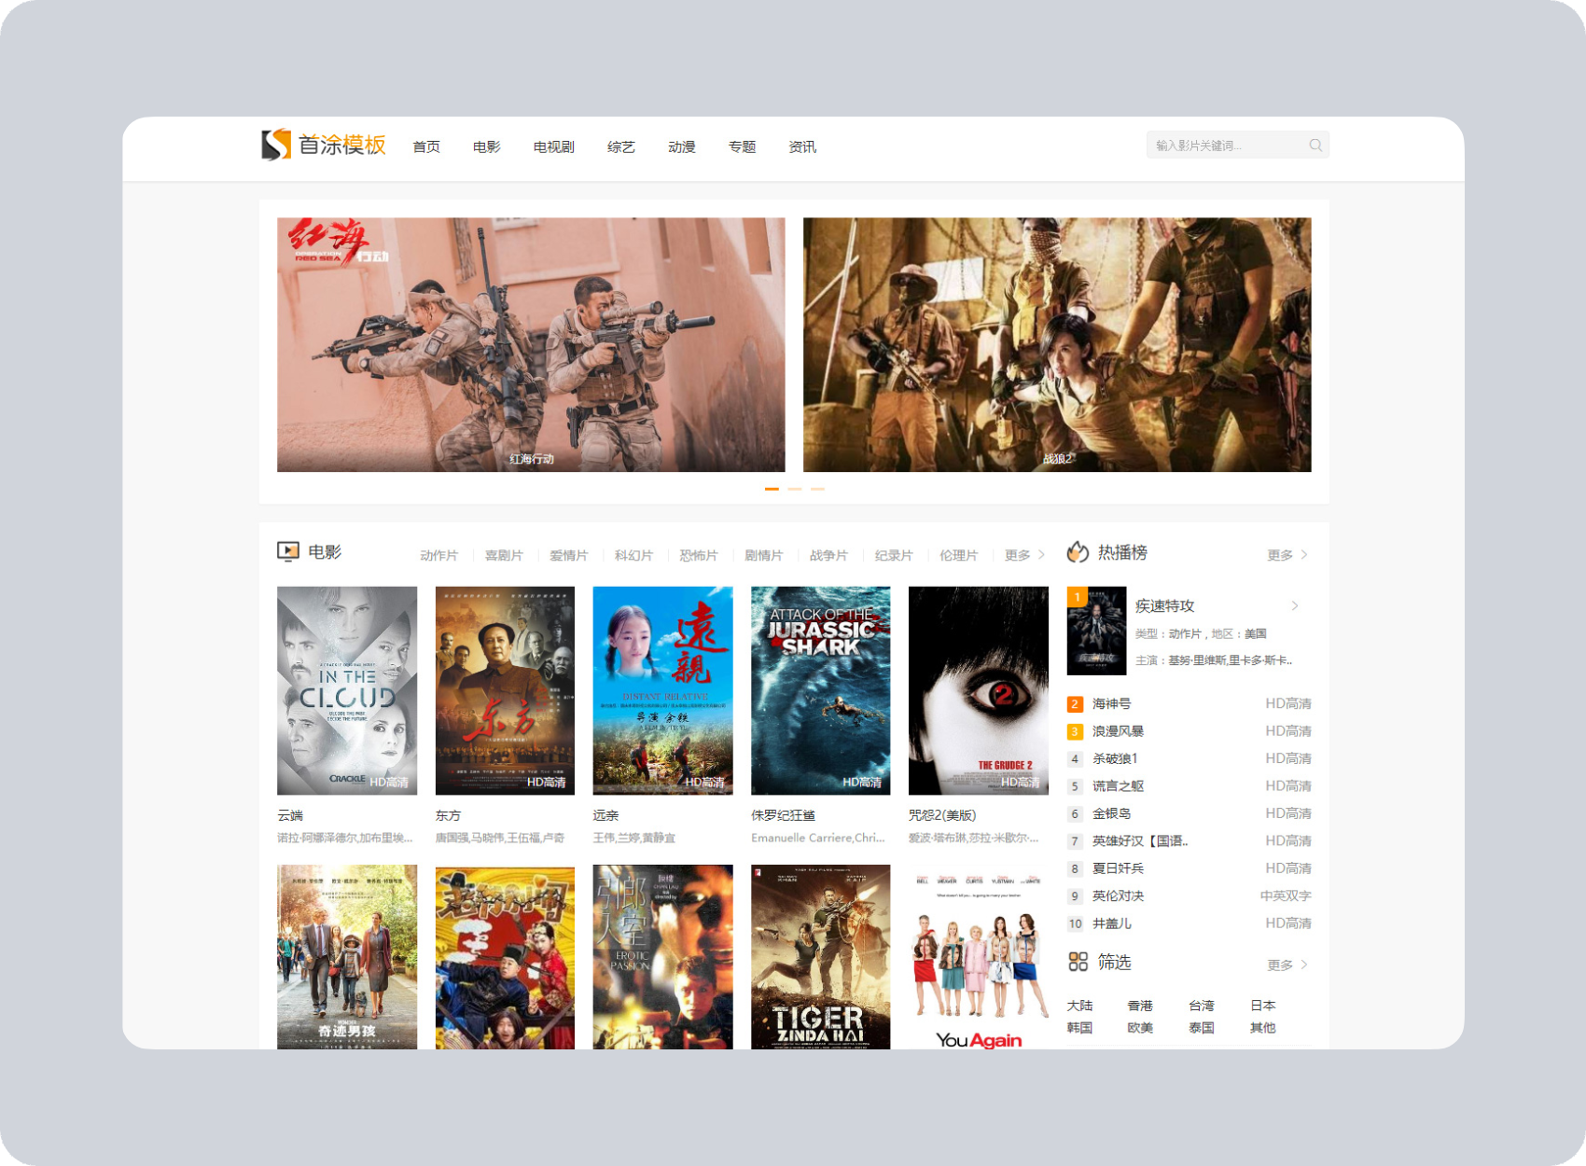This screenshot has height=1166, width=1586.
Task: Open the Jurassic Shark movie poster
Action: point(820,690)
